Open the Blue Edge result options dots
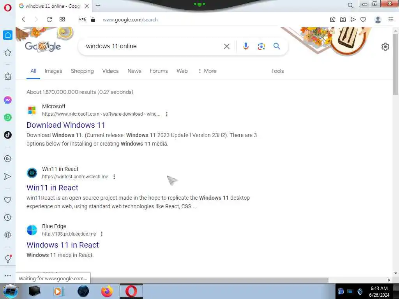The height and width of the screenshot is (299, 399). coord(102,234)
